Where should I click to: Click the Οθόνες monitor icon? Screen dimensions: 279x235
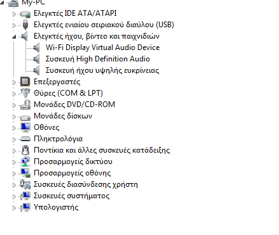coord(25,127)
